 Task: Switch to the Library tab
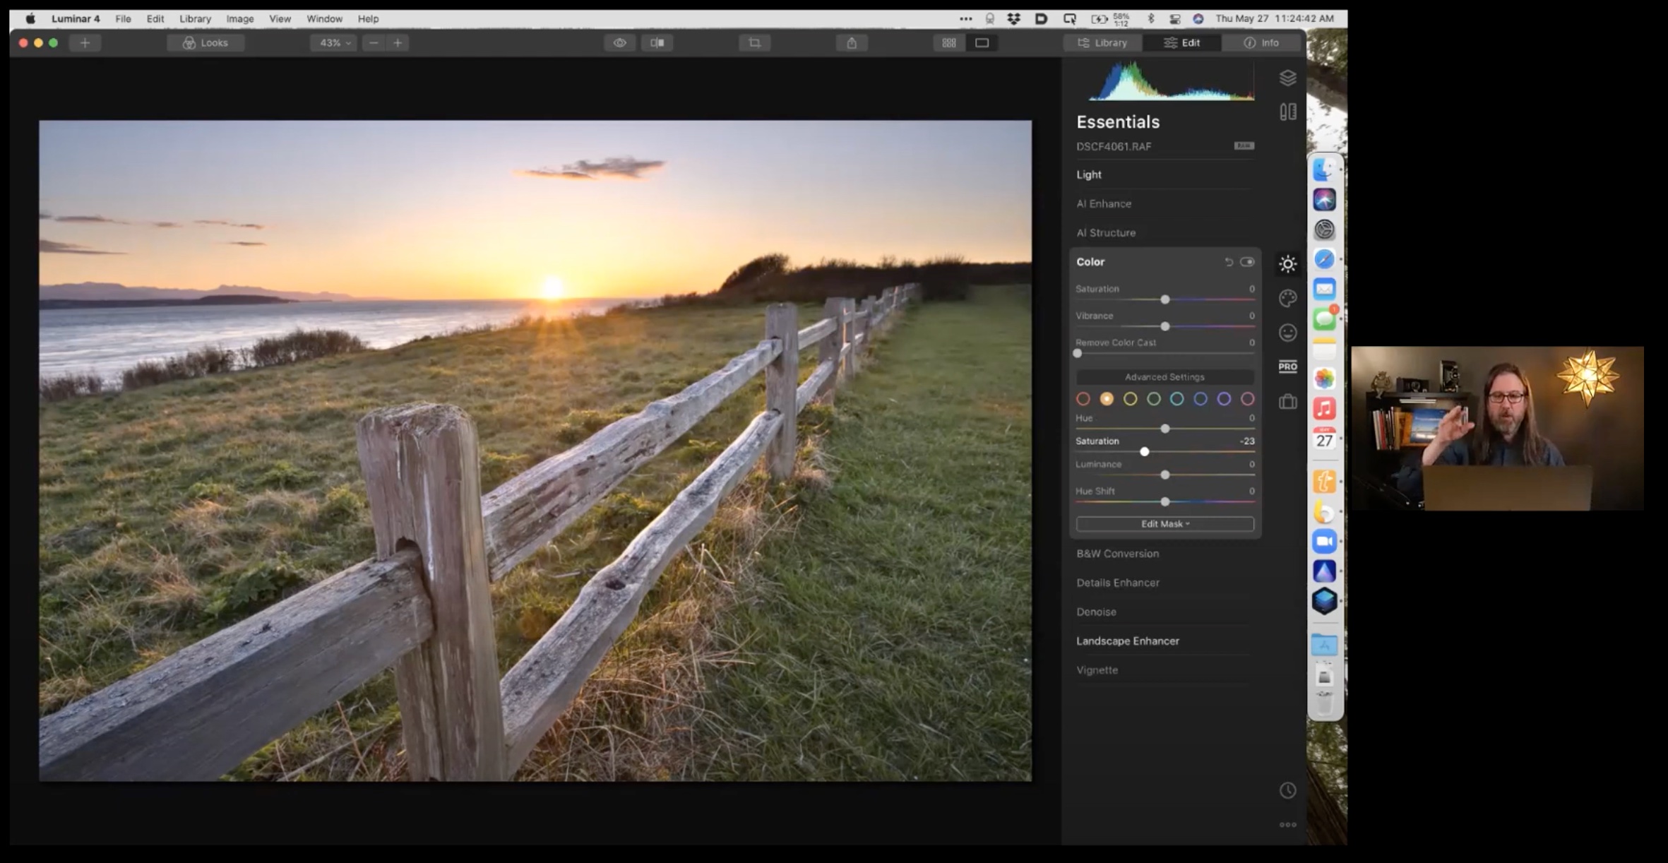point(1103,42)
